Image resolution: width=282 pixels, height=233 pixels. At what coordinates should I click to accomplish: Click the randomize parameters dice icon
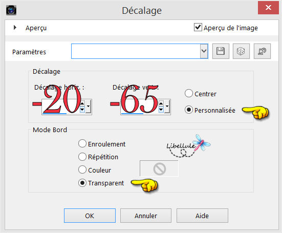point(241,51)
